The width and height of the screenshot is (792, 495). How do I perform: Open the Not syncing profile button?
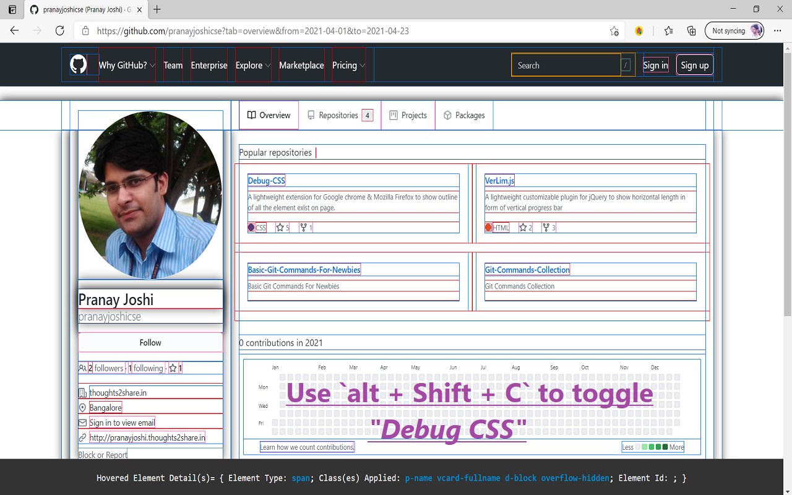click(734, 31)
